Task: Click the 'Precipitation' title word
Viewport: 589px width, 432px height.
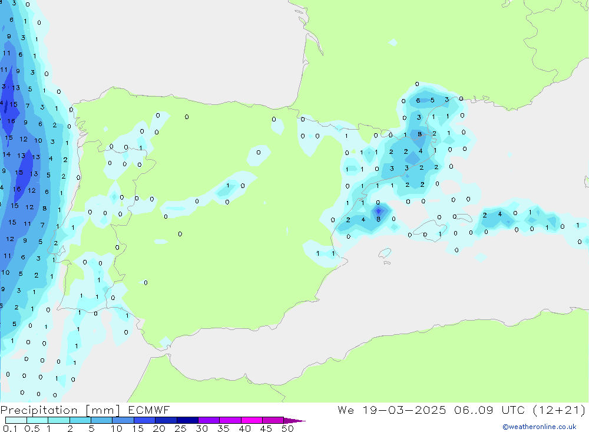Action: pyautogui.click(x=39, y=410)
